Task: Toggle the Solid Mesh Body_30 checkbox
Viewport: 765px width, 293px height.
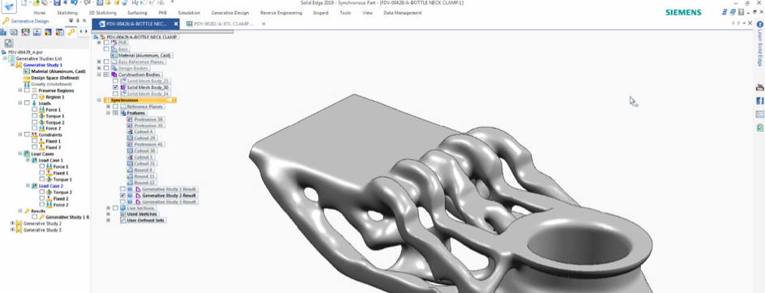Action: (x=116, y=87)
